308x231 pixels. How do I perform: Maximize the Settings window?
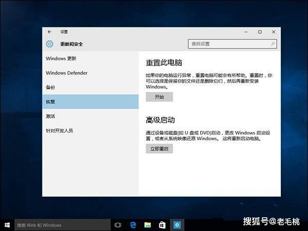(x=260, y=32)
